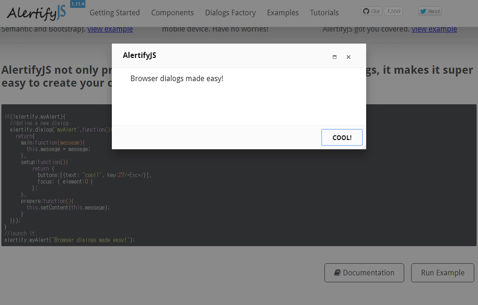Open the AlertifyJS logo home link

click(x=36, y=13)
